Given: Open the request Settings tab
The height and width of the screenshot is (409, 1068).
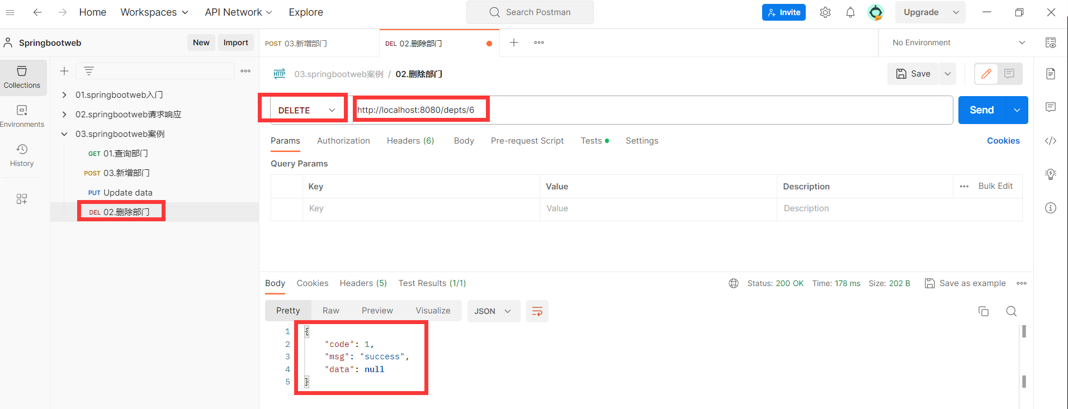Looking at the screenshot, I should pos(642,141).
